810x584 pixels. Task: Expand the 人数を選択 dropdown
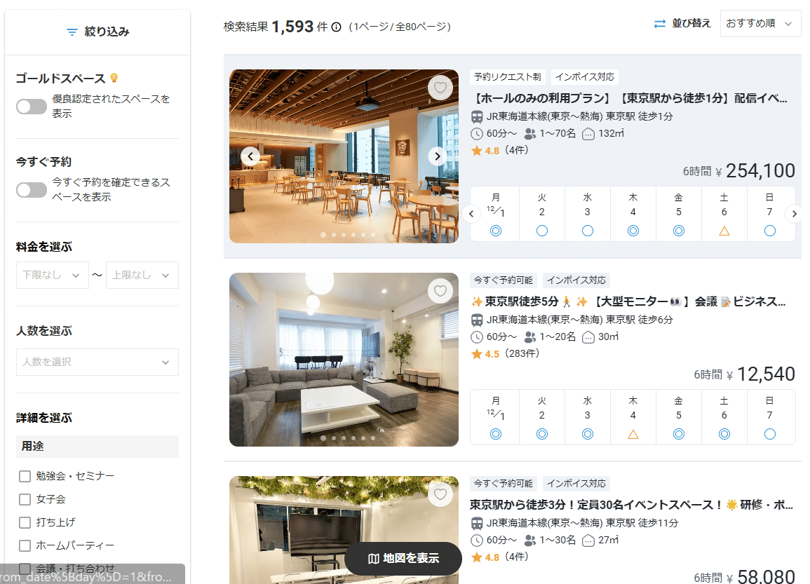[x=97, y=362]
